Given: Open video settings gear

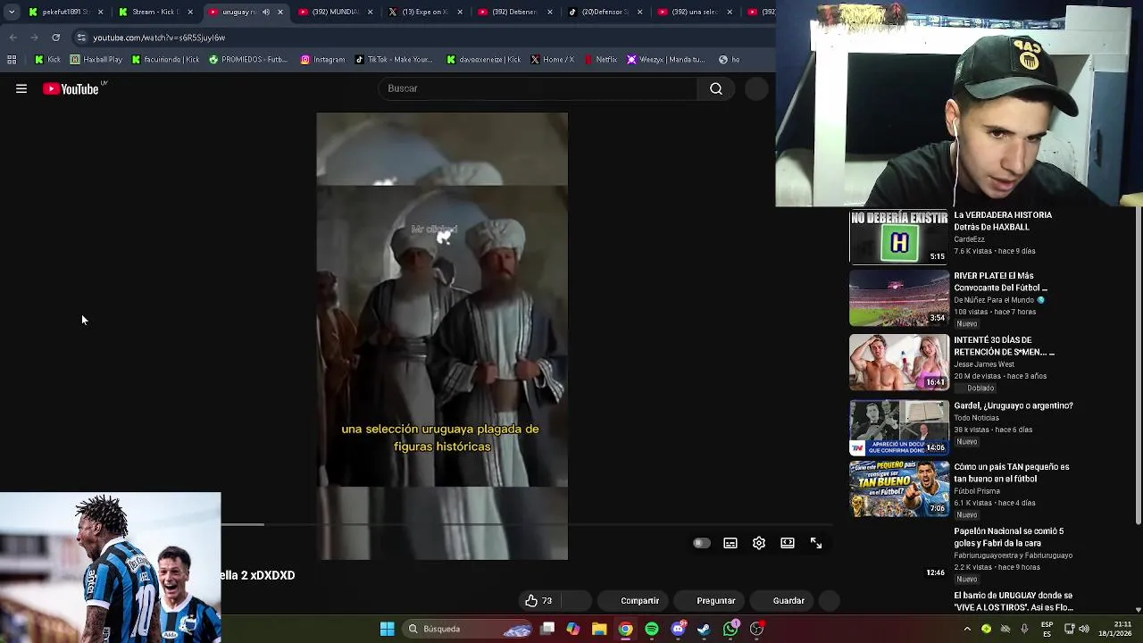Looking at the screenshot, I should point(759,543).
